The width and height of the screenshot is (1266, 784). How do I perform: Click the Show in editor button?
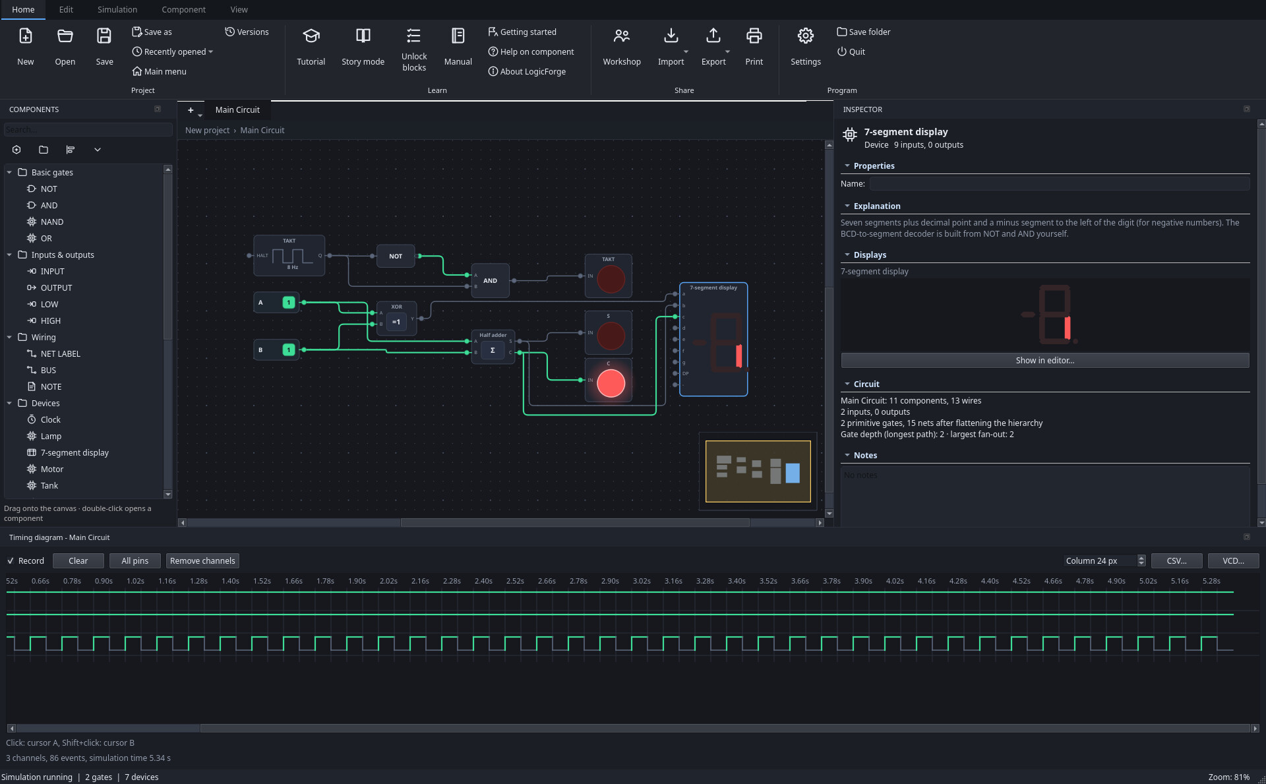(x=1044, y=360)
